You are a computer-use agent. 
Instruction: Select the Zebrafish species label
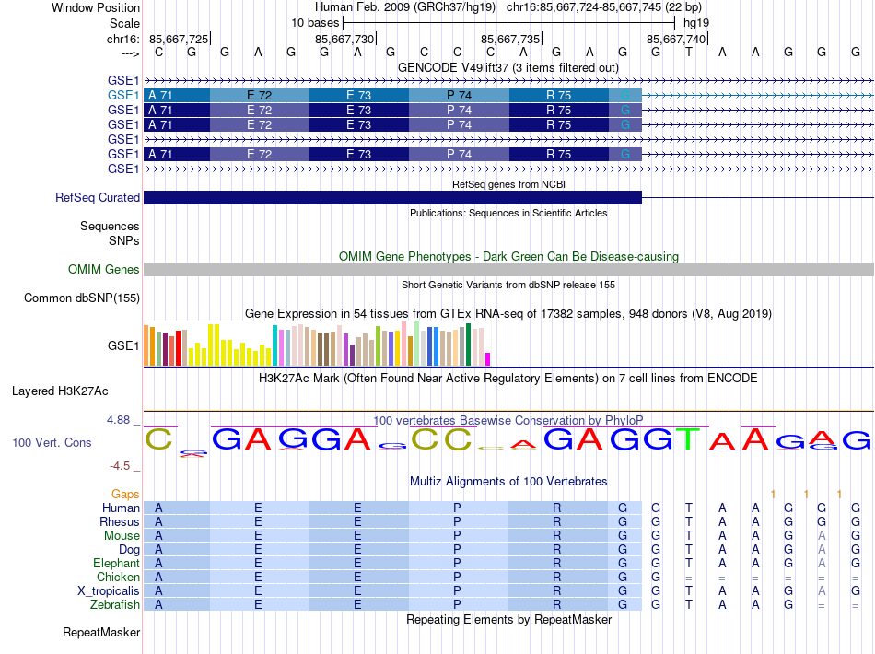pyautogui.click(x=115, y=605)
